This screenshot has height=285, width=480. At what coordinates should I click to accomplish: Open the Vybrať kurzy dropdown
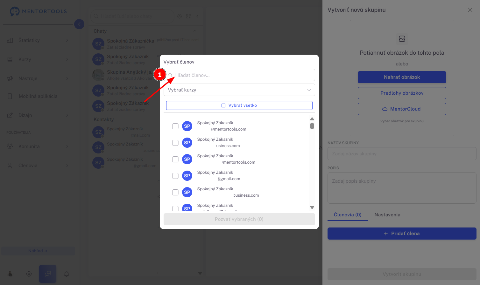[x=239, y=90]
